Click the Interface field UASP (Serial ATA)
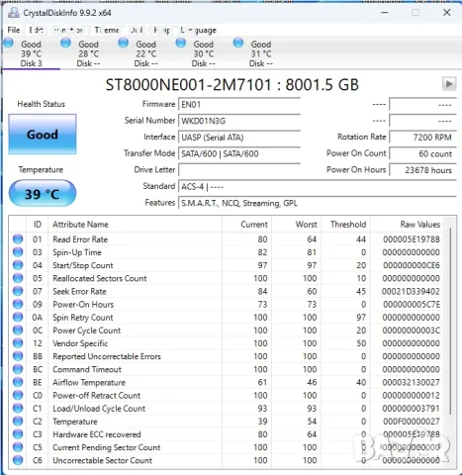Viewport: 462px width, 475px height. (x=239, y=138)
